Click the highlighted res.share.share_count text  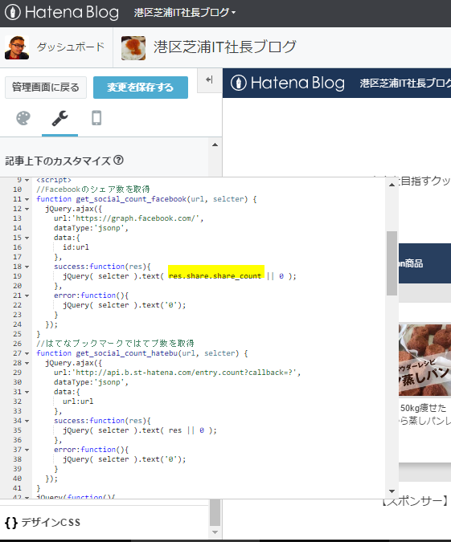click(215, 276)
